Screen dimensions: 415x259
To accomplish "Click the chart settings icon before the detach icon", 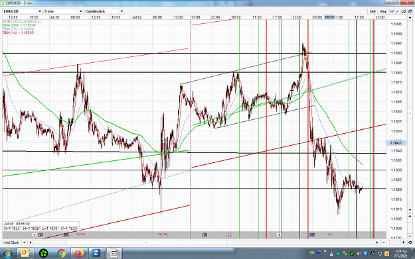I will [x=404, y=11].
